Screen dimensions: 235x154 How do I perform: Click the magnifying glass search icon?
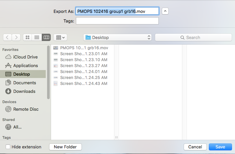pos(182,37)
